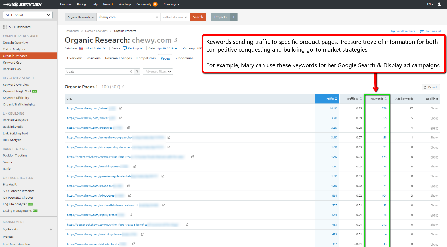
Task: Open external link for bones-chews-pig-ear URL
Action: [x=169, y=138]
